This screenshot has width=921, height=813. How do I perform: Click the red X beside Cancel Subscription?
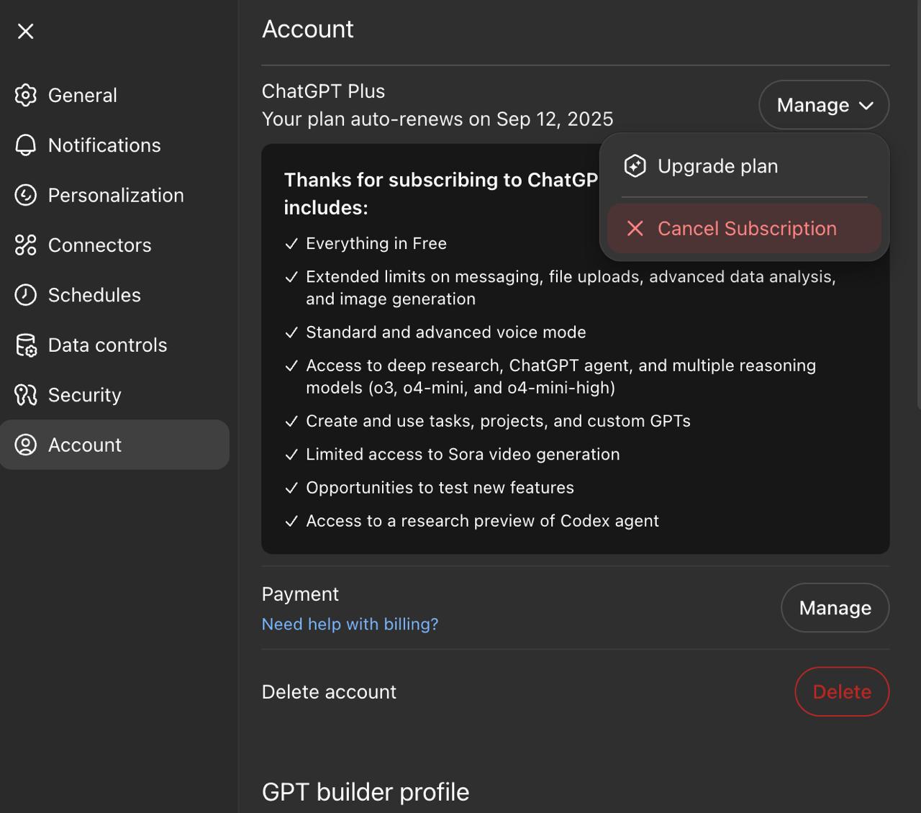(x=635, y=229)
